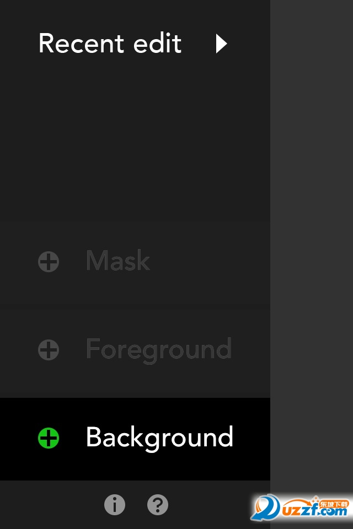Screen dimensions: 353x529
Task: Click the Recent edit heading
Action: [110, 43]
